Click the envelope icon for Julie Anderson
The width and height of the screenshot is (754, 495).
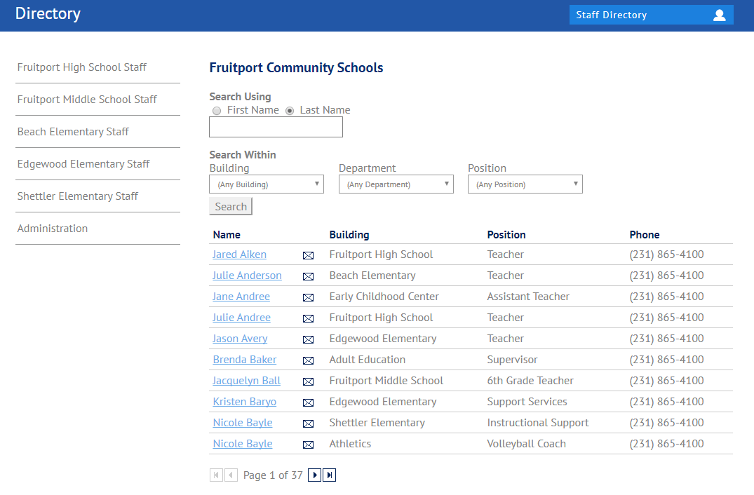point(308,276)
